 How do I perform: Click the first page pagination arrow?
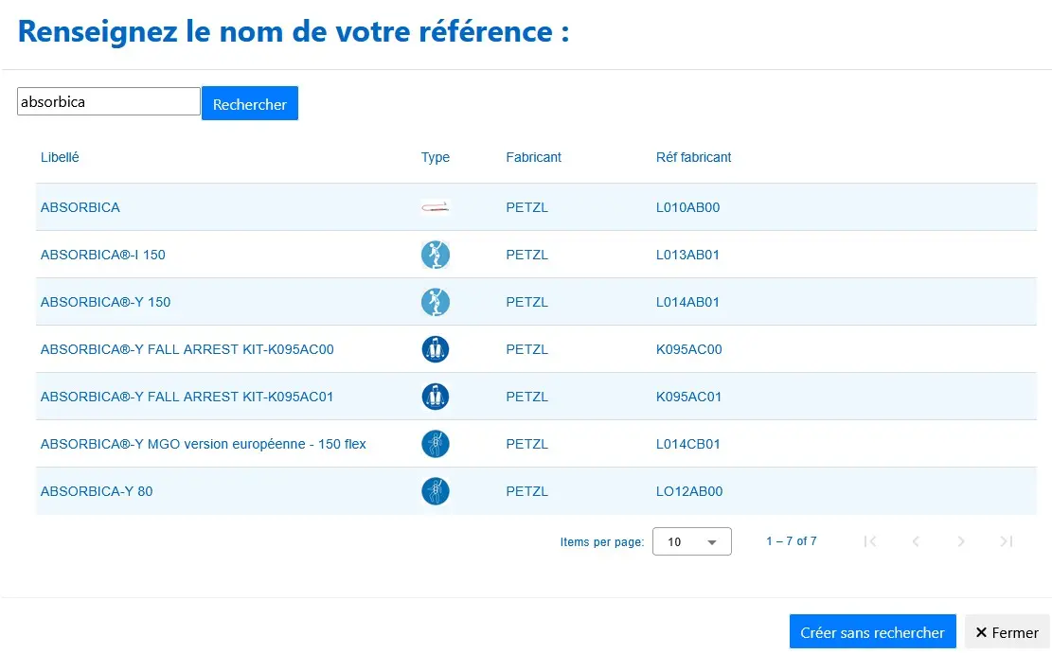pos(870,540)
